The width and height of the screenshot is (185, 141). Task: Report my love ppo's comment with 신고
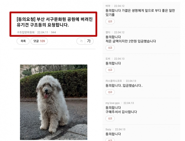tap(110, 118)
